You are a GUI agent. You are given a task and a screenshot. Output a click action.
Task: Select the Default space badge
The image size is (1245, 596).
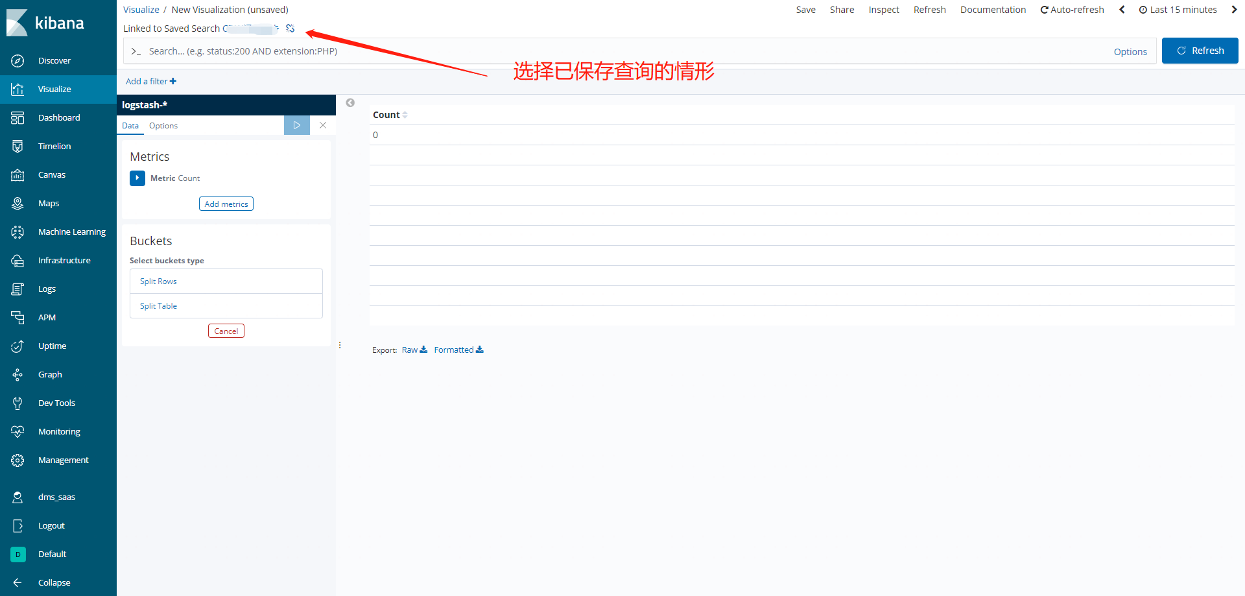pos(18,554)
